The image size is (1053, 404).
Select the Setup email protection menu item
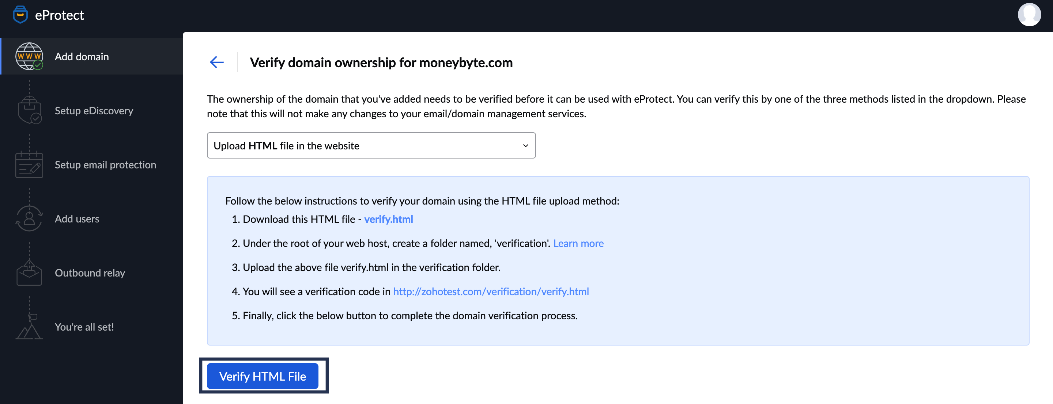click(105, 164)
